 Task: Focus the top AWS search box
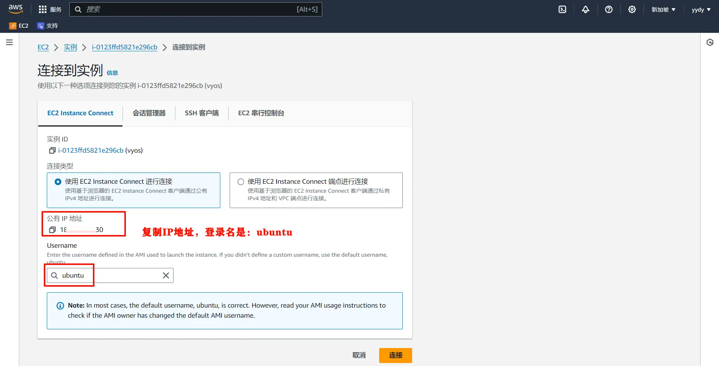(196, 9)
